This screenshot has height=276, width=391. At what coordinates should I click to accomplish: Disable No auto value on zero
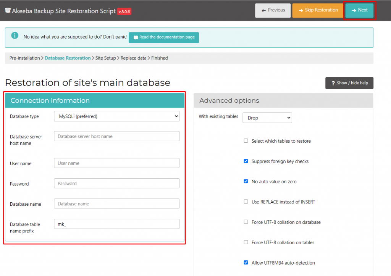[x=246, y=181]
